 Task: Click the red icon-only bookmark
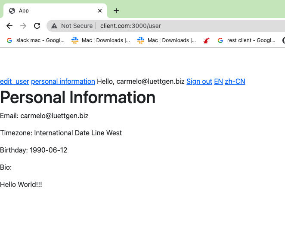click(x=207, y=40)
